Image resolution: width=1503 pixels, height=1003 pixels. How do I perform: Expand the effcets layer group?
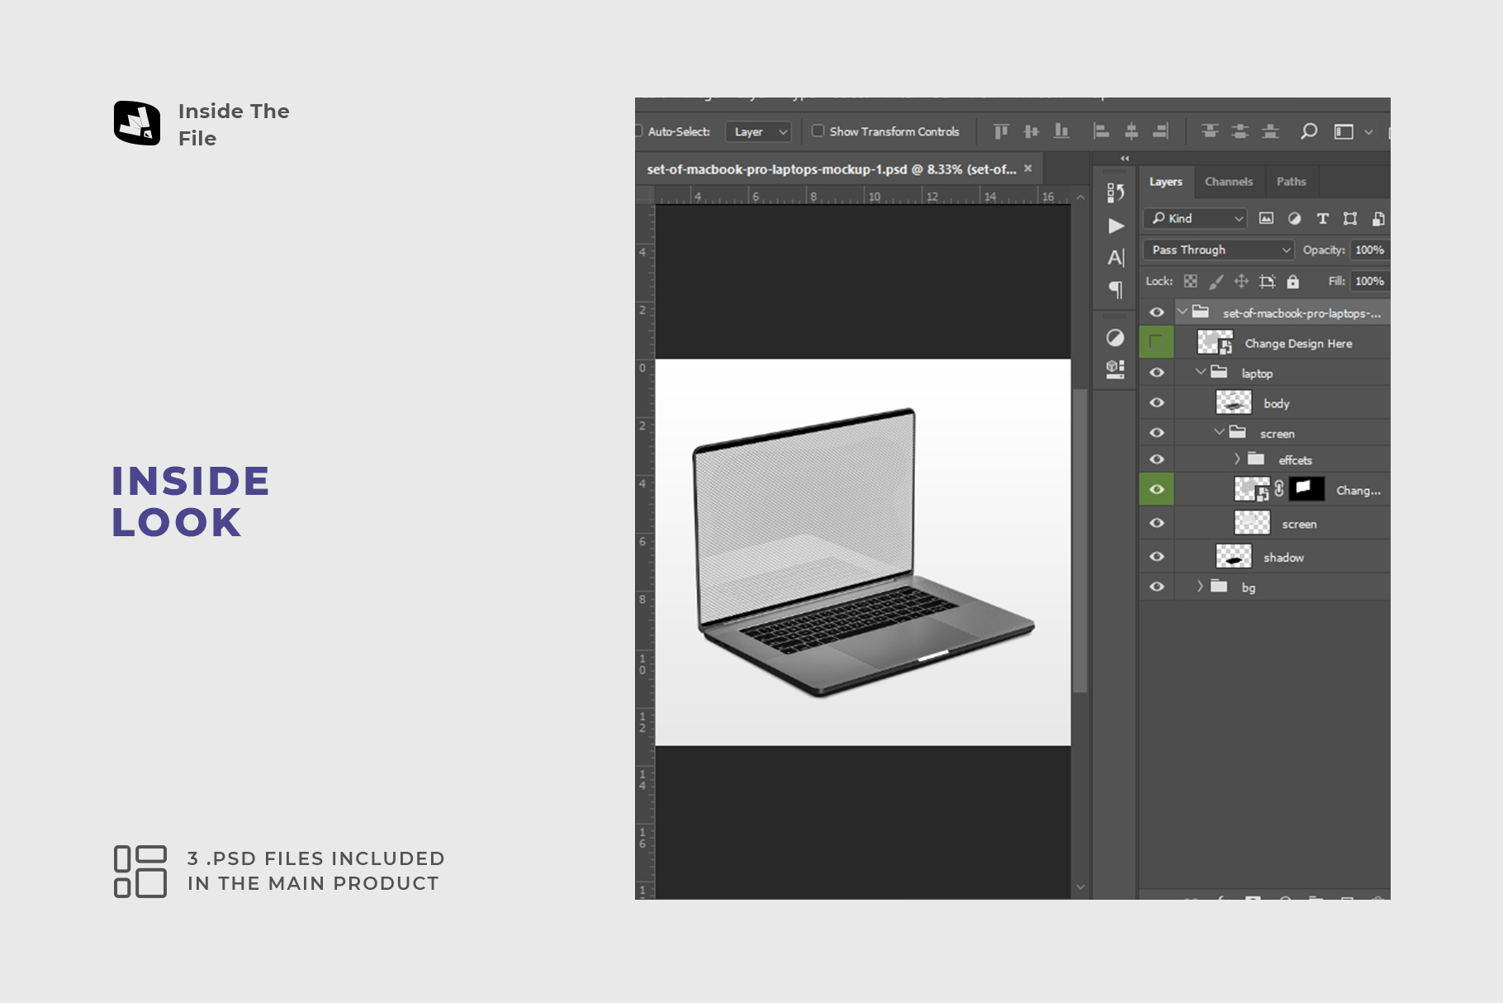(x=1236, y=459)
